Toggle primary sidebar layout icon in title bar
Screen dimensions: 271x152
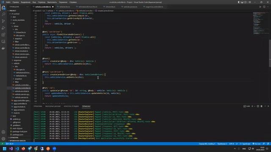click(239, 2)
